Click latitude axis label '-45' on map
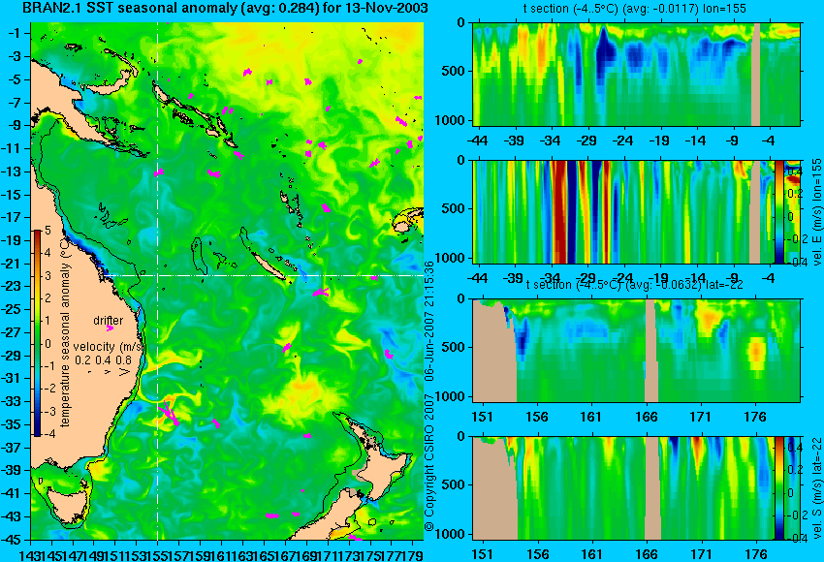The height and width of the screenshot is (562, 824). click(12, 539)
